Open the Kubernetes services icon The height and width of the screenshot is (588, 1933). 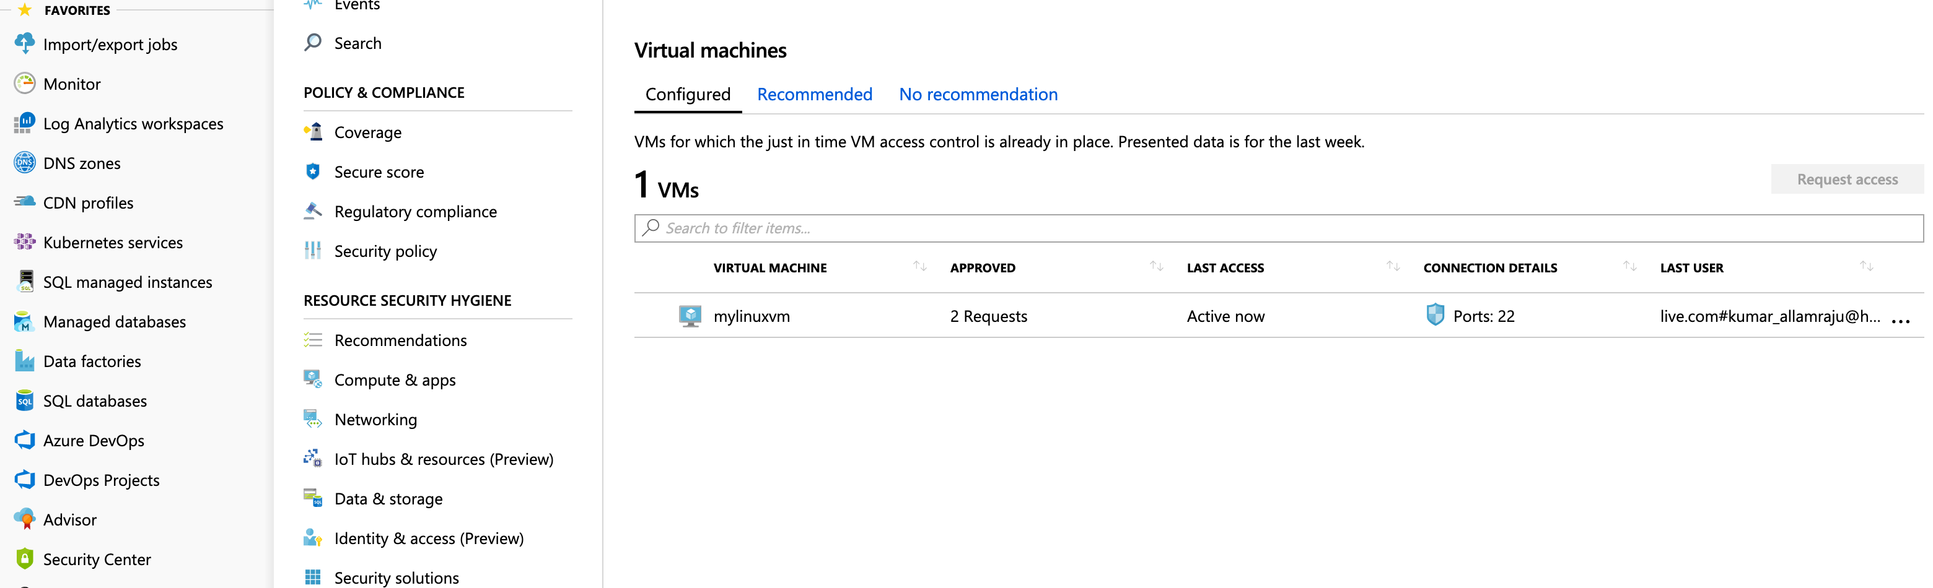tap(25, 242)
